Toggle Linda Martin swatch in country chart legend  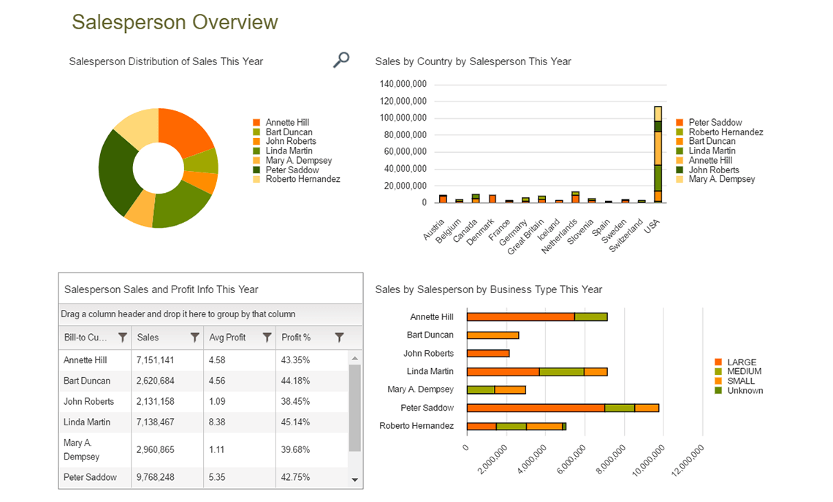coord(680,151)
